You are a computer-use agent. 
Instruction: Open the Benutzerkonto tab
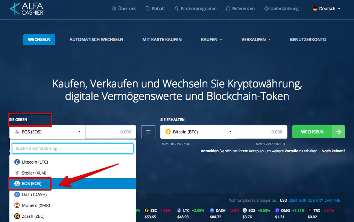(308, 40)
